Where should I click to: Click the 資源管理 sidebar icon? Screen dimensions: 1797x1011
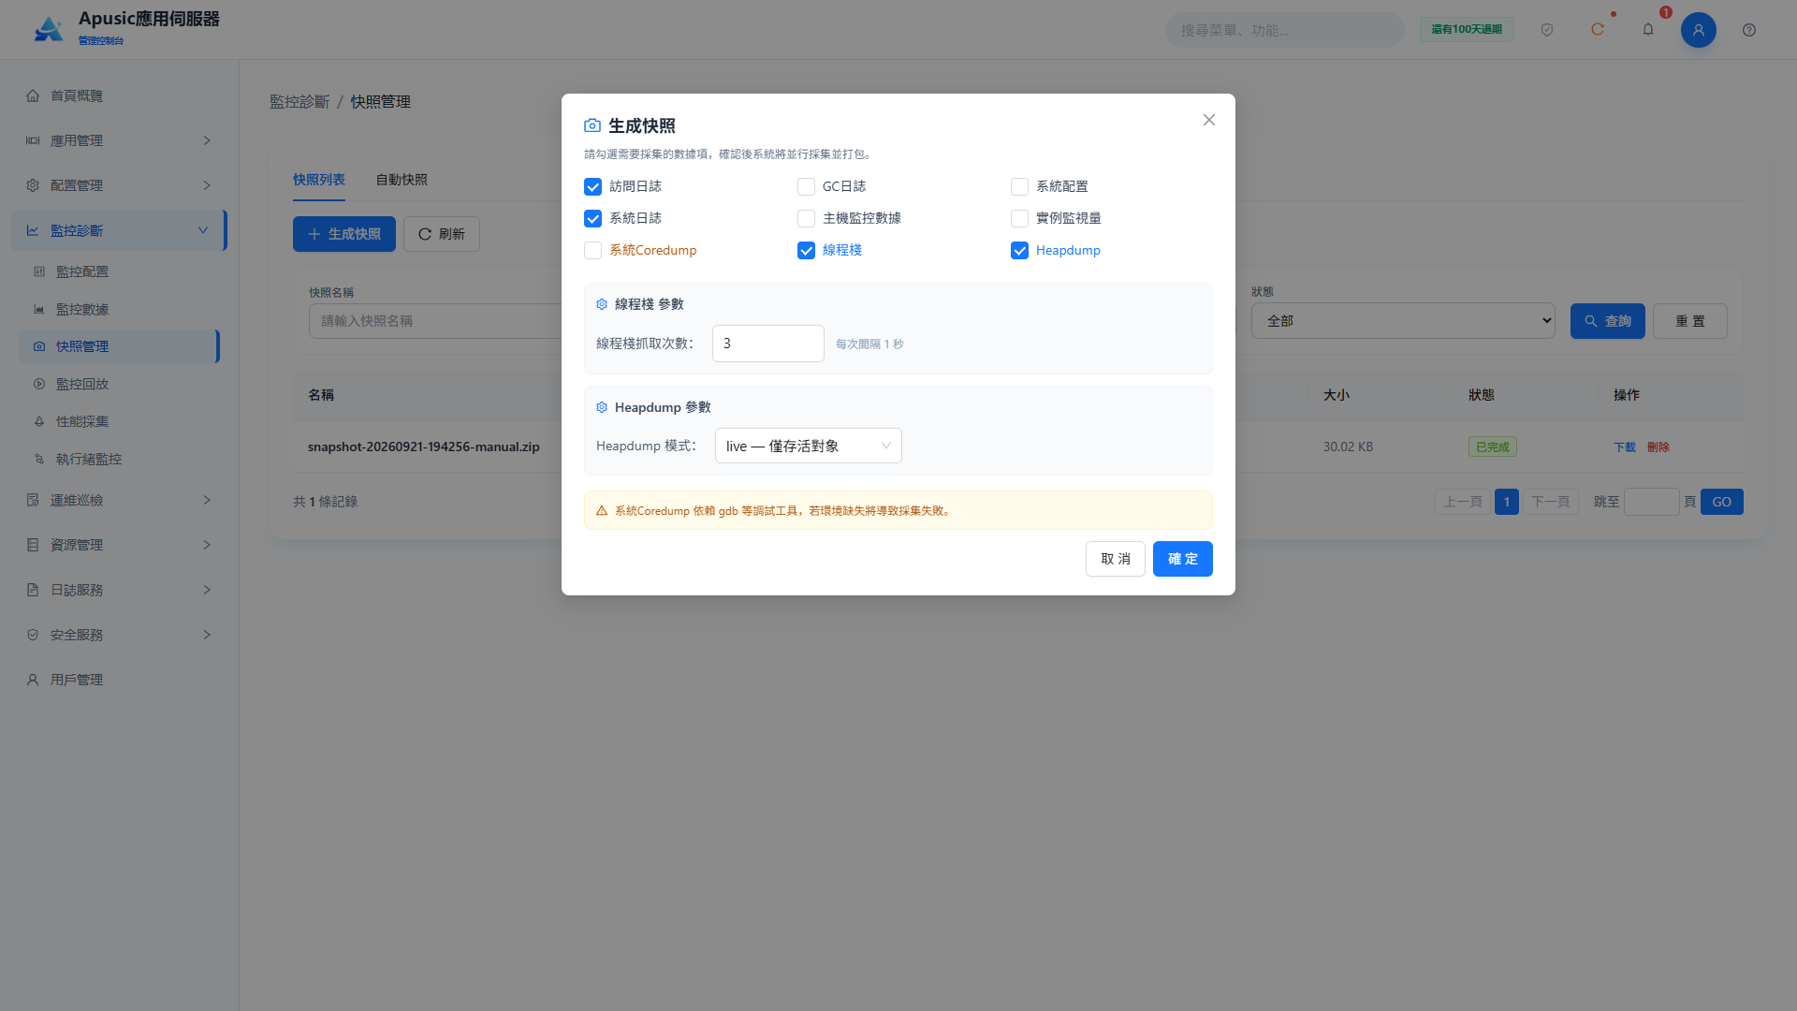tap(33, 545)
